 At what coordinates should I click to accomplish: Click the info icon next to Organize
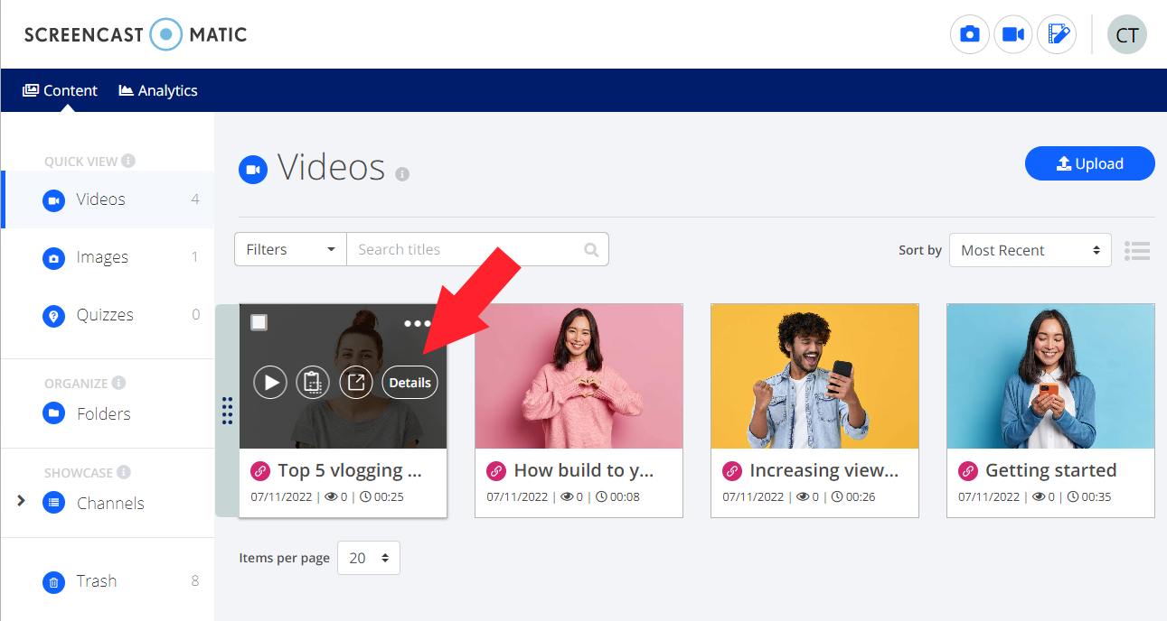pyautogui.click(x=119, y=383)
